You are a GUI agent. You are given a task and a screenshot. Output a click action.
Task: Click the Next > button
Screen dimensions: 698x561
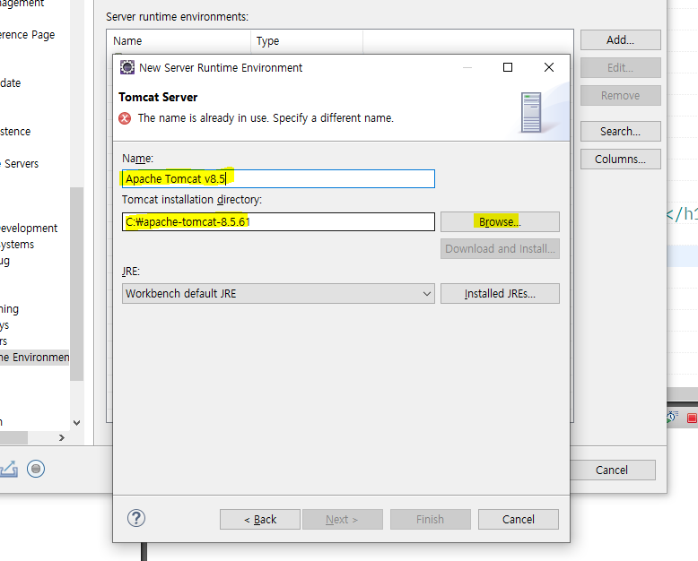pos(343,519)
